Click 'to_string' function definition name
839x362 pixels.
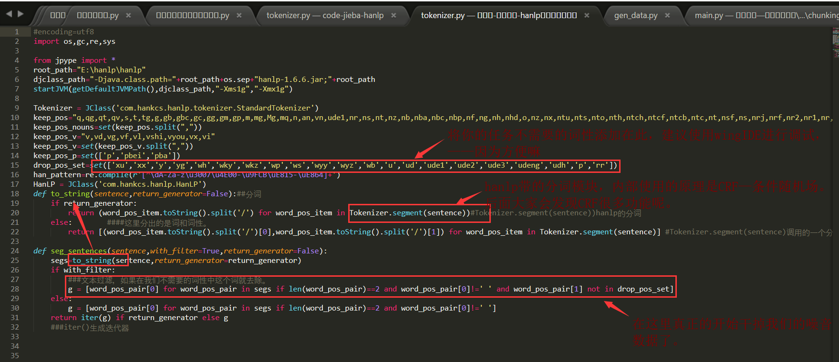point(70,193)
